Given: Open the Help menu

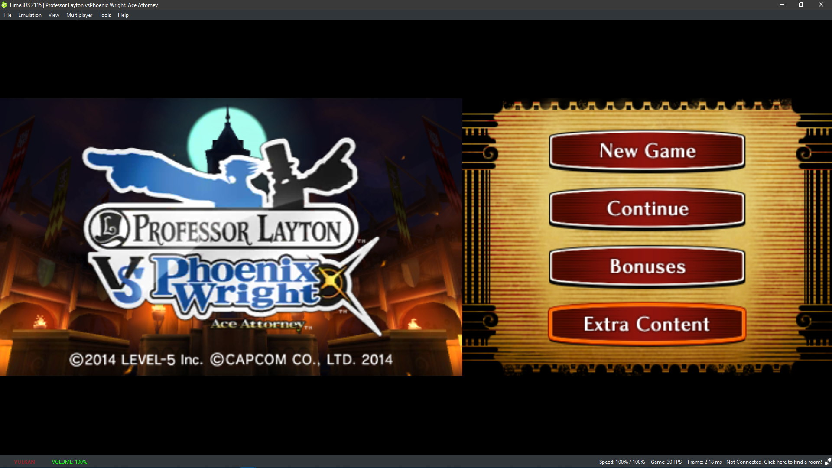Looking at the screenshot, I should coord(123,15).
